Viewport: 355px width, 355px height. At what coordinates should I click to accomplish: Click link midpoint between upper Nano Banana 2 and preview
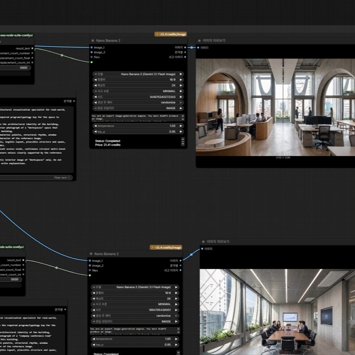(x=192, y=48)
